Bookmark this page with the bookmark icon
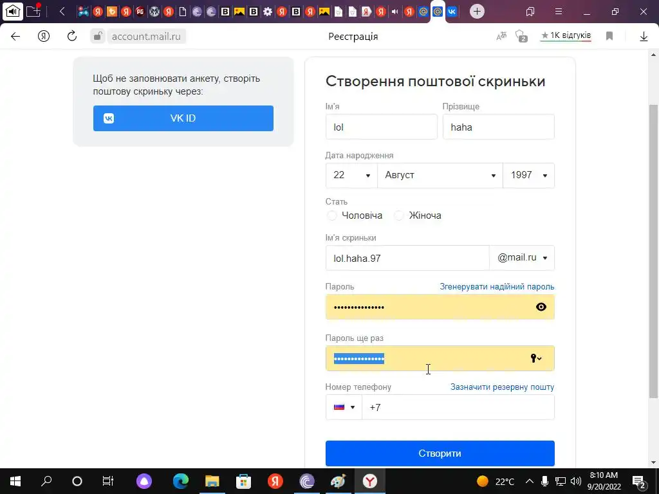Screen dimensions: 659x494 tap(609, 36)
